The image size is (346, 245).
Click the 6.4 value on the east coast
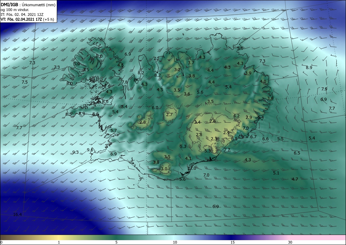[x=261, y=117]
